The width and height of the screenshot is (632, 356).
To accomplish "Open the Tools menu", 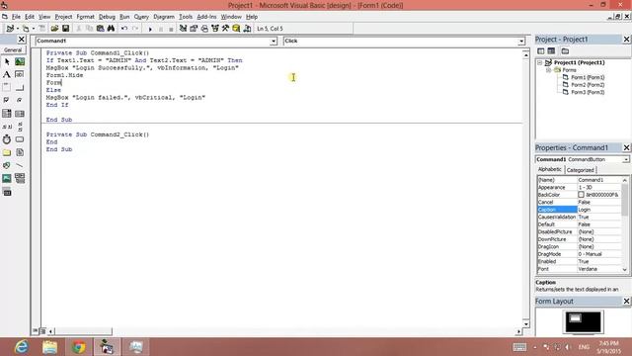I will (x=186, y=17).
